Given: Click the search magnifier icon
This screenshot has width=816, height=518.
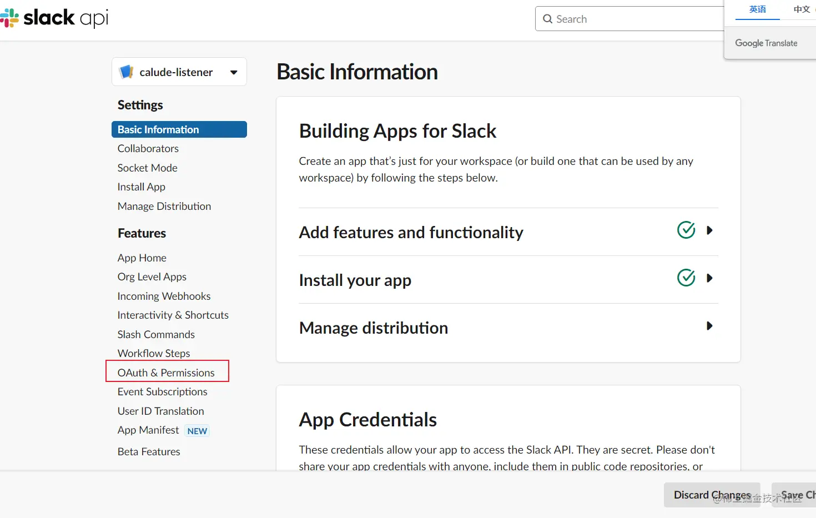Looking at the screenshot, I should [548, 19].
